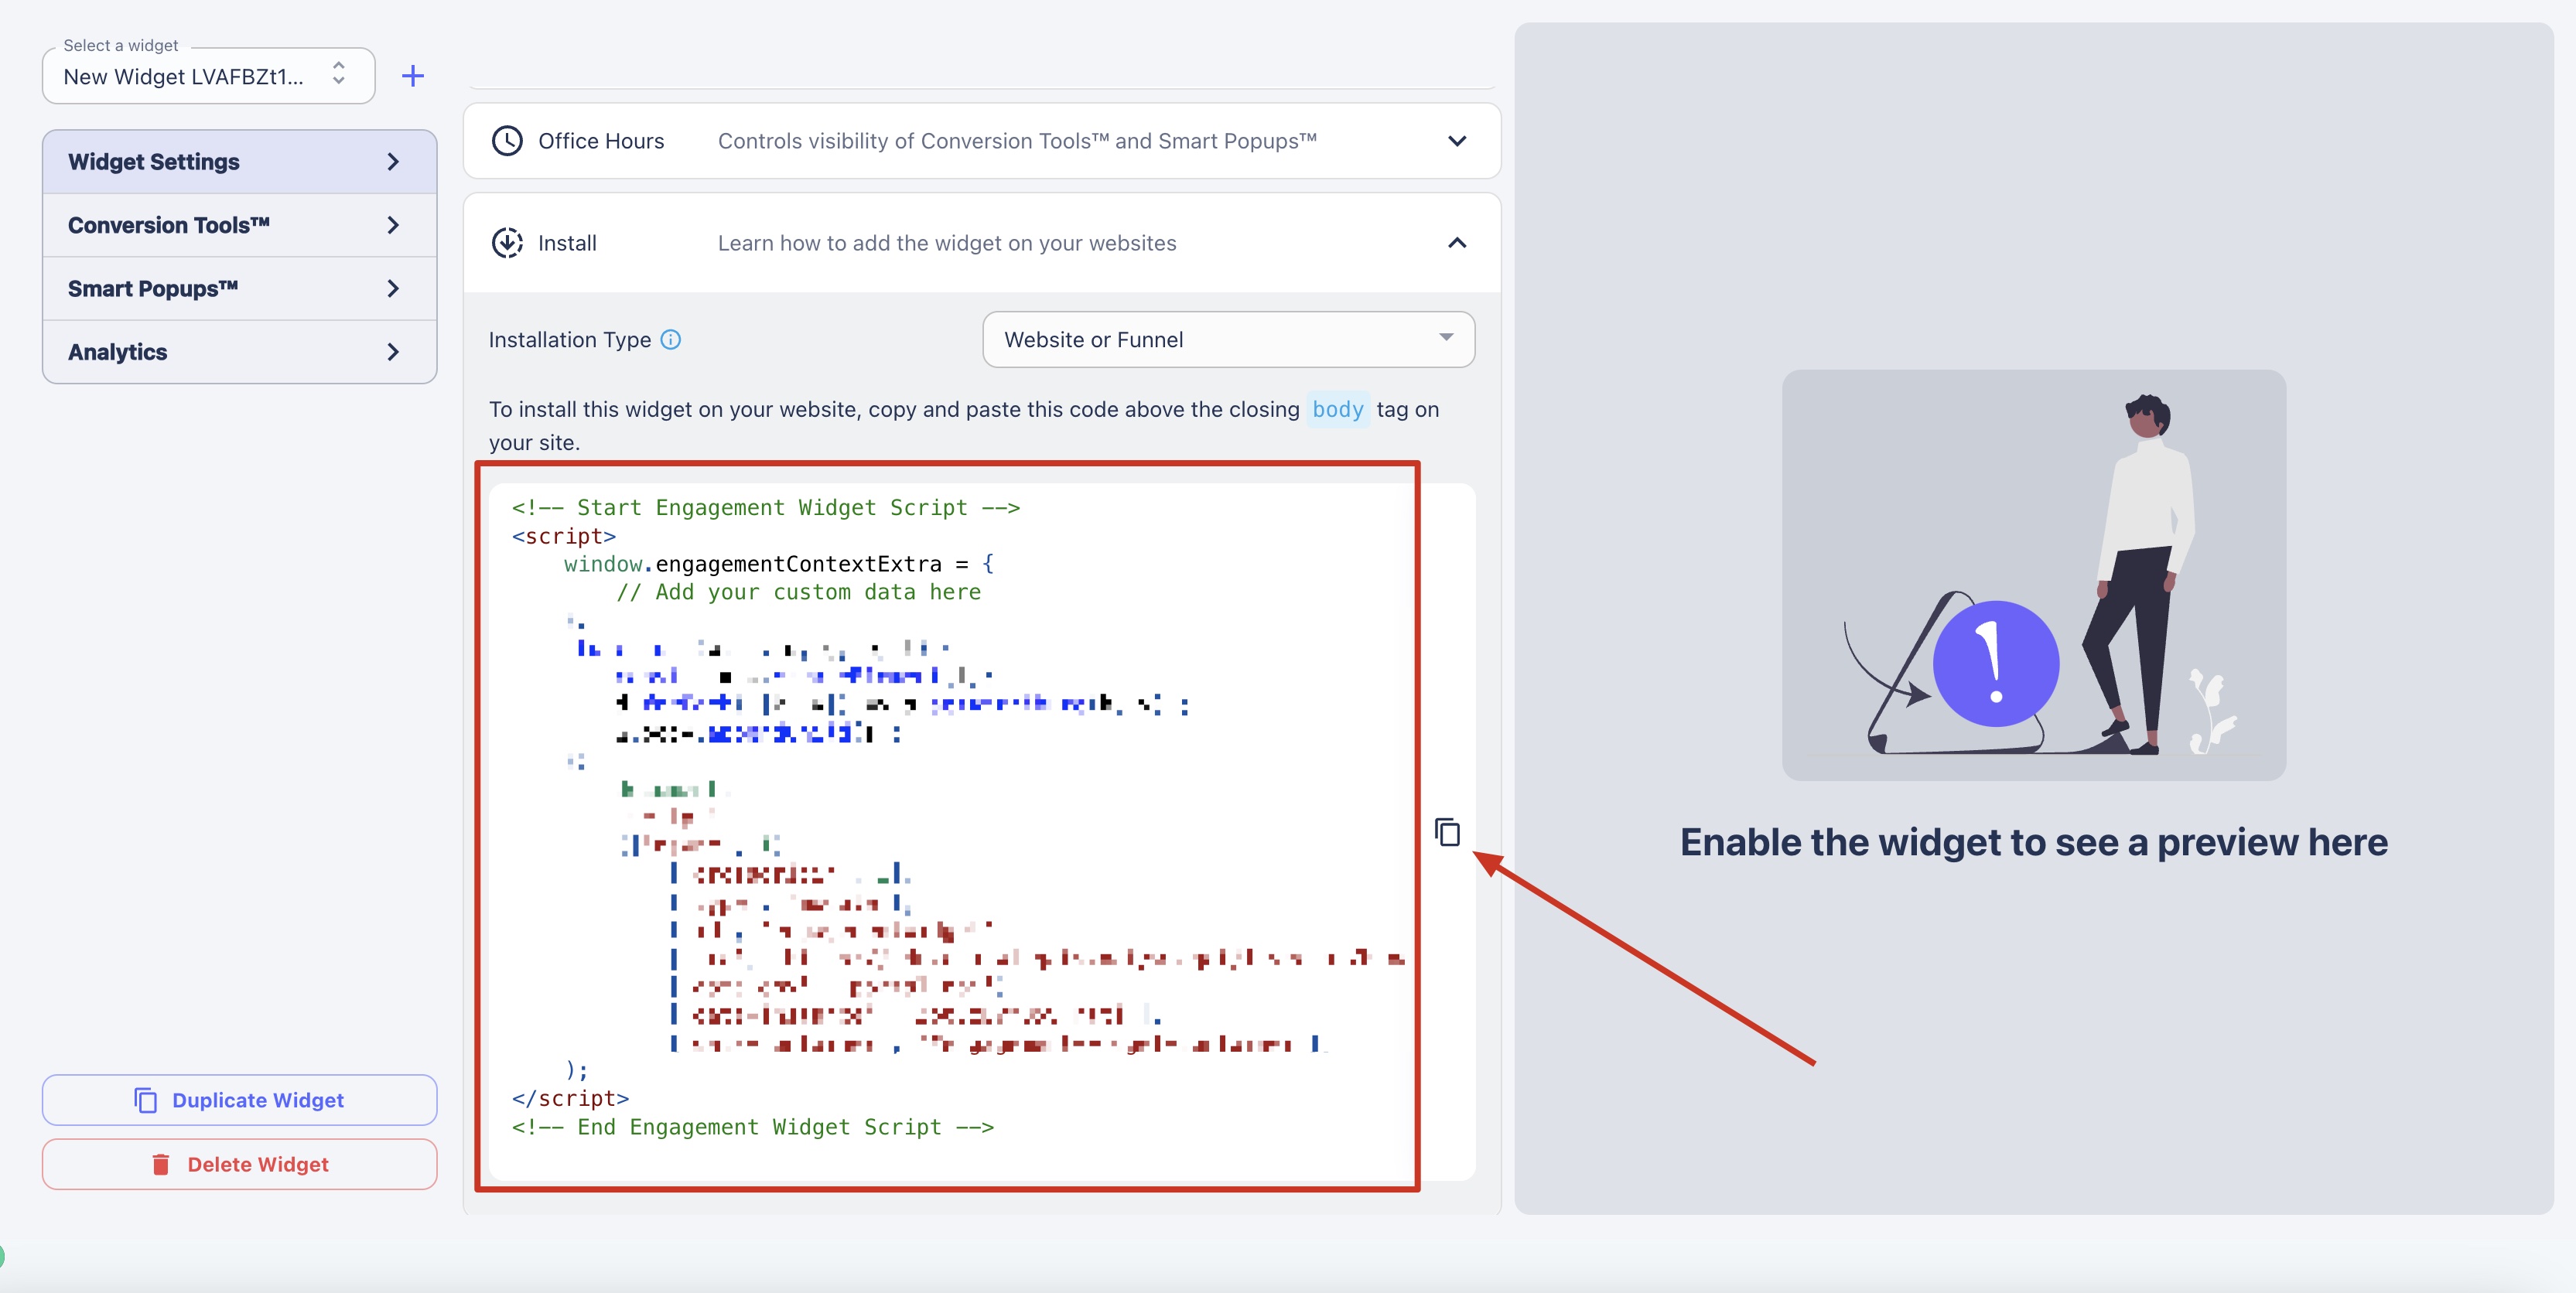Click the copy code clipboard icon
The image size is (2576, 1293).
pos(1447,832)
